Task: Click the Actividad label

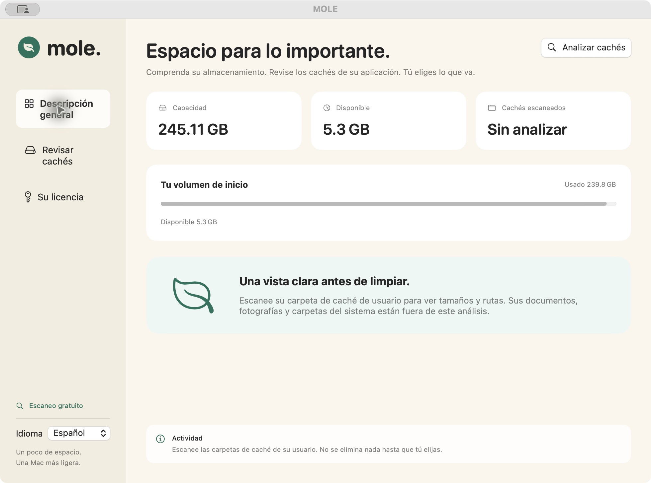Action: pyautogui.click(x=187, y=438)
